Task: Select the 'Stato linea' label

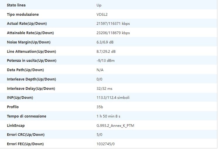Action: tap(16, 5)
